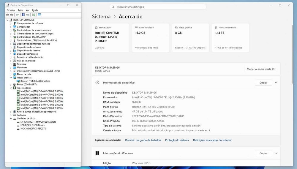Select Dispositivos do sistema entry
Screen dimensions: 297x169
pyautogui.click(x=29, y=50)
